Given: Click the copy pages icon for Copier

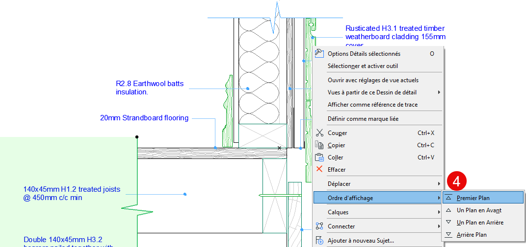Looking at the screenshot, I should 319,145.
